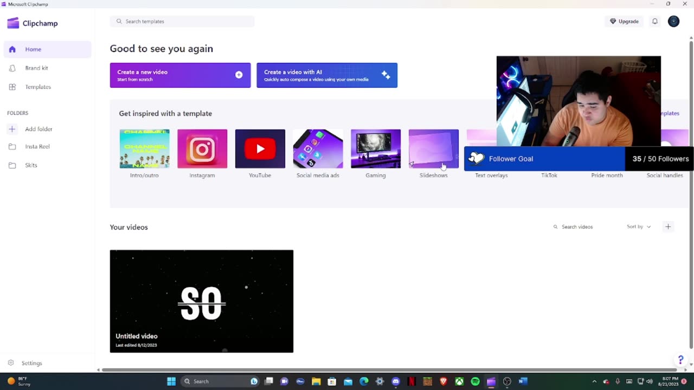Select the Instagram template icon
This screenshot has width=694, height=390.
[202, 149]
